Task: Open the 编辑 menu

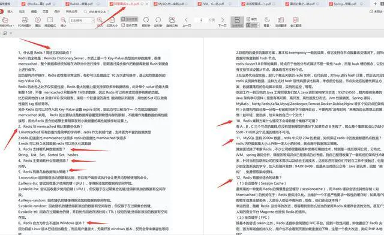Action: (34, 11)
